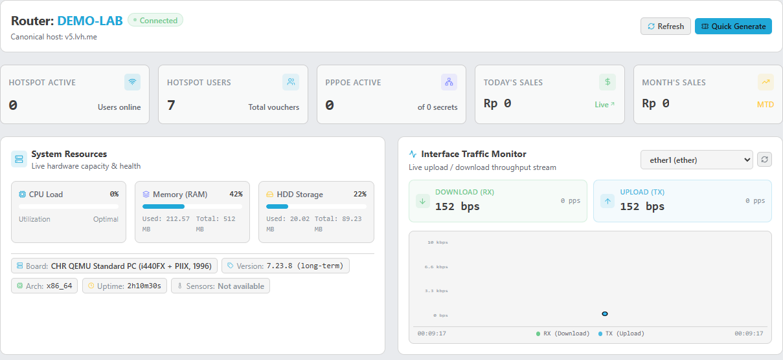Click the Board CHR QEMU Standard PC chip
Image resolution: width=783 pixels, height=360 pixels.
click(x=115, y=266)
